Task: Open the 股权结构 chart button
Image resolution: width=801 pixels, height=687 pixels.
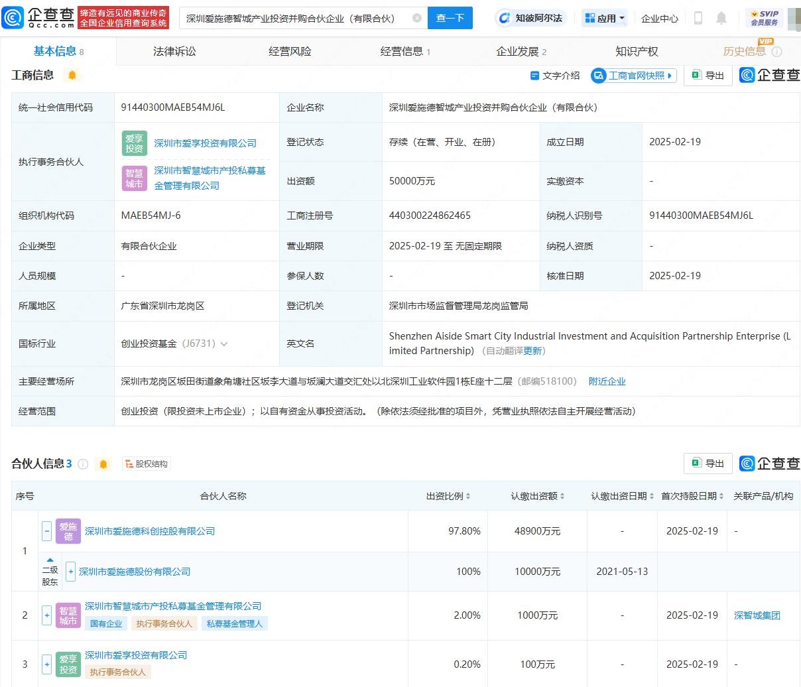Action: (146, 464)
